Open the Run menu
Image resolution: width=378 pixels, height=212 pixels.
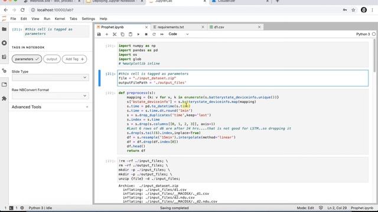coord(47,19)
